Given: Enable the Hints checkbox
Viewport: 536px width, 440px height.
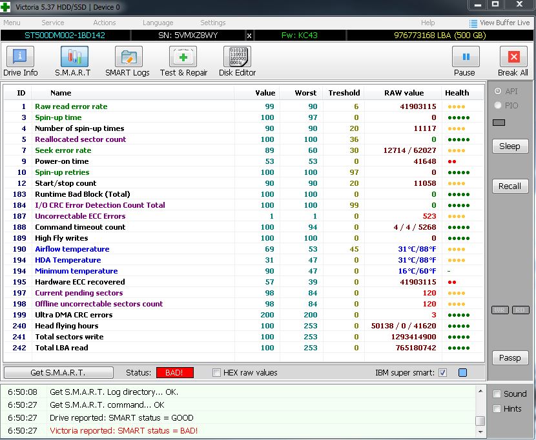Looking at the screenshot, I should [x=497, y=408].
